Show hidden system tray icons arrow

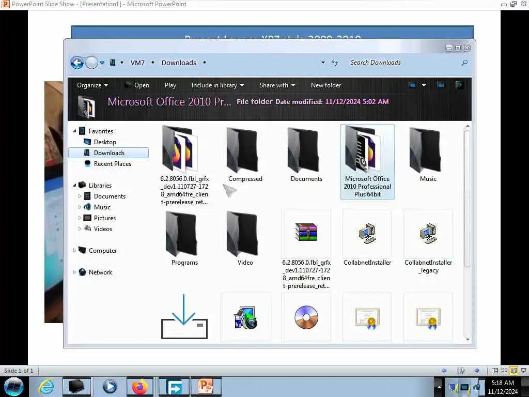coord(439,387)
